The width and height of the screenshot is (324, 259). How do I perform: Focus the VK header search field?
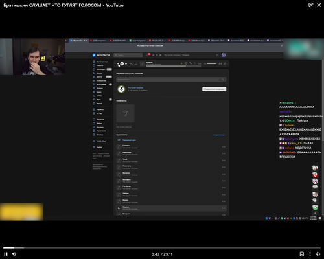[128, 55]
